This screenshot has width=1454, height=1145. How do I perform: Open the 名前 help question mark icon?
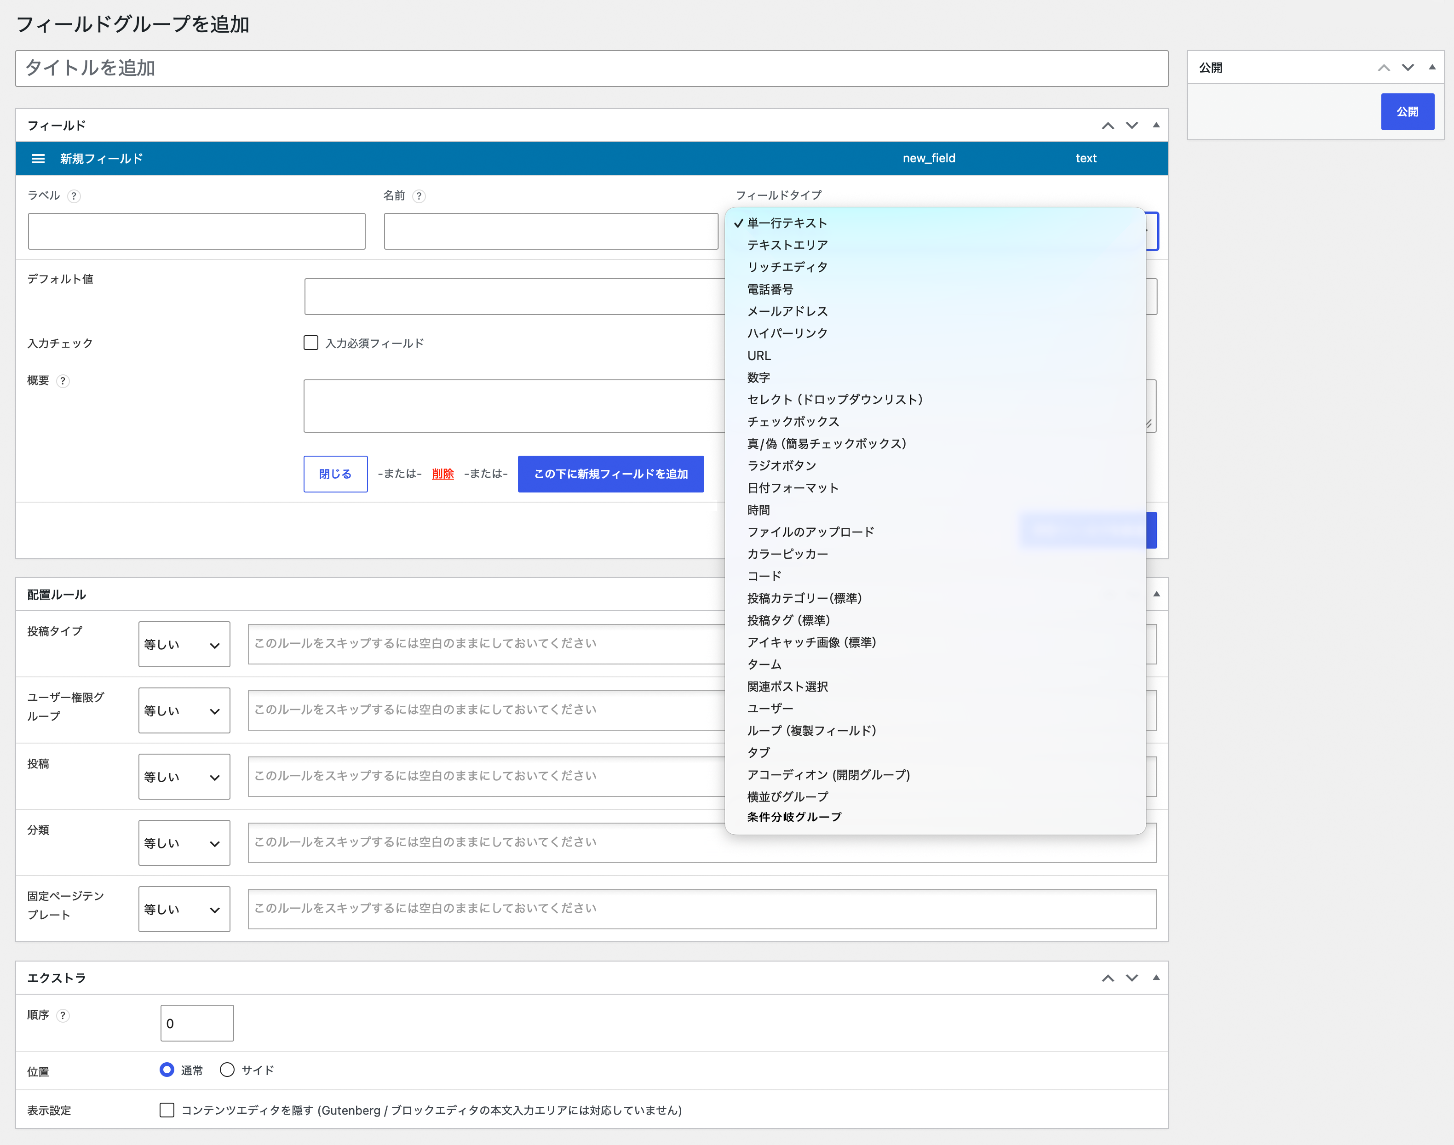(x=419, y=196)
